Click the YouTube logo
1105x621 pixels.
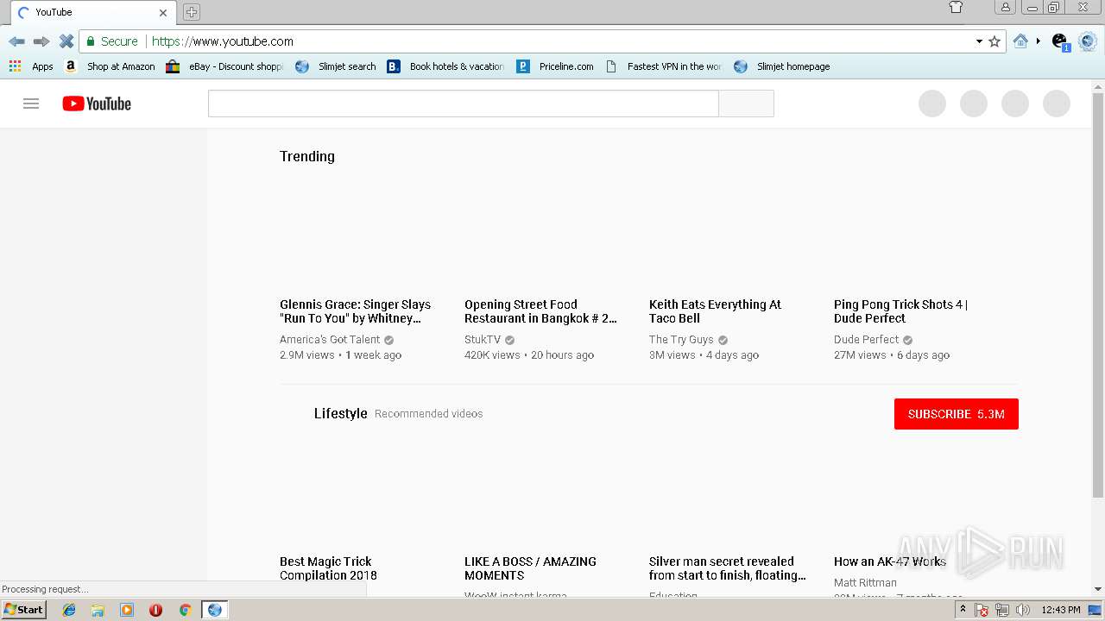click(x=97, y=103)
